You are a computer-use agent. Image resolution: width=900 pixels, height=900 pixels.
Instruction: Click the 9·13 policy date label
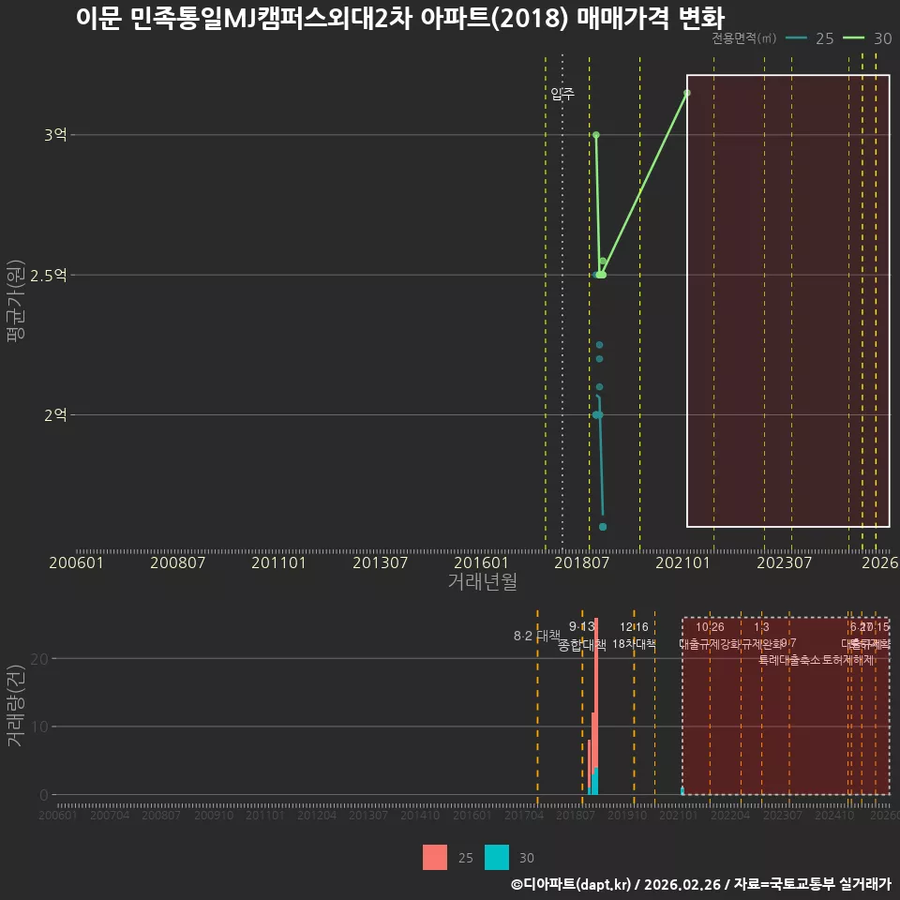click(x=581, y=626)
